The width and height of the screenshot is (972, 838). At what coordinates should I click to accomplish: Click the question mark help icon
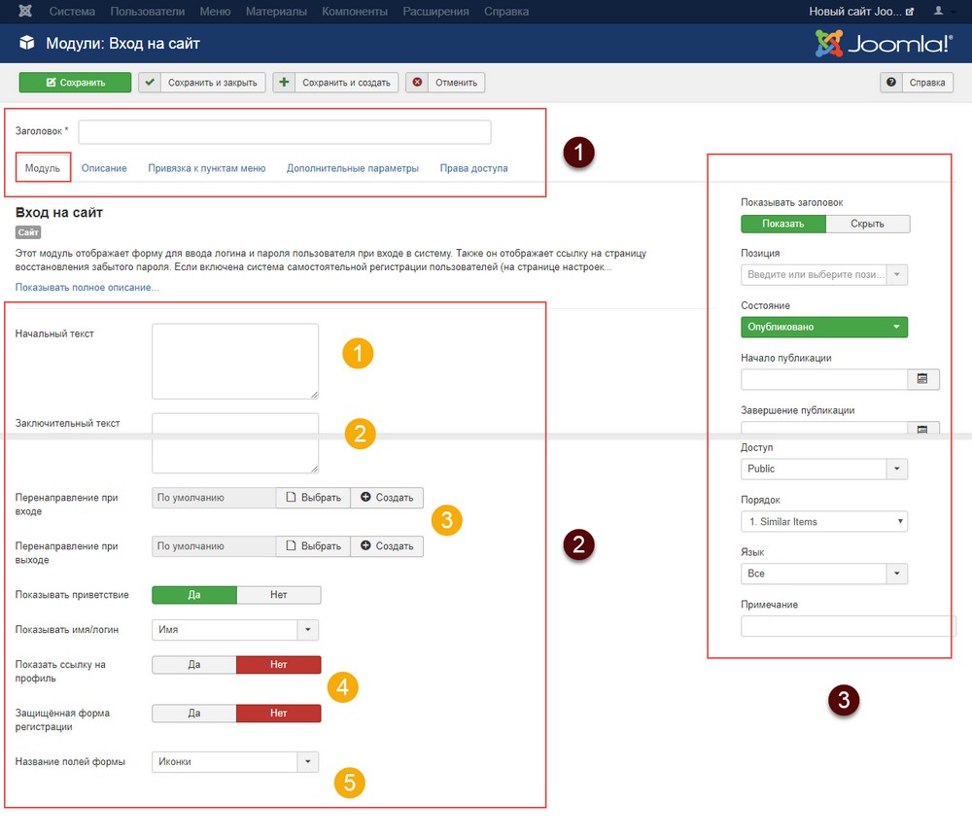890,83
